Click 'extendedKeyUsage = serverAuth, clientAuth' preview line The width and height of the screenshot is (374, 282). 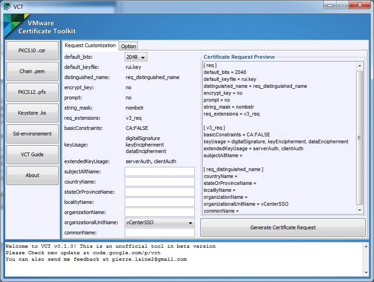point(253,148)
